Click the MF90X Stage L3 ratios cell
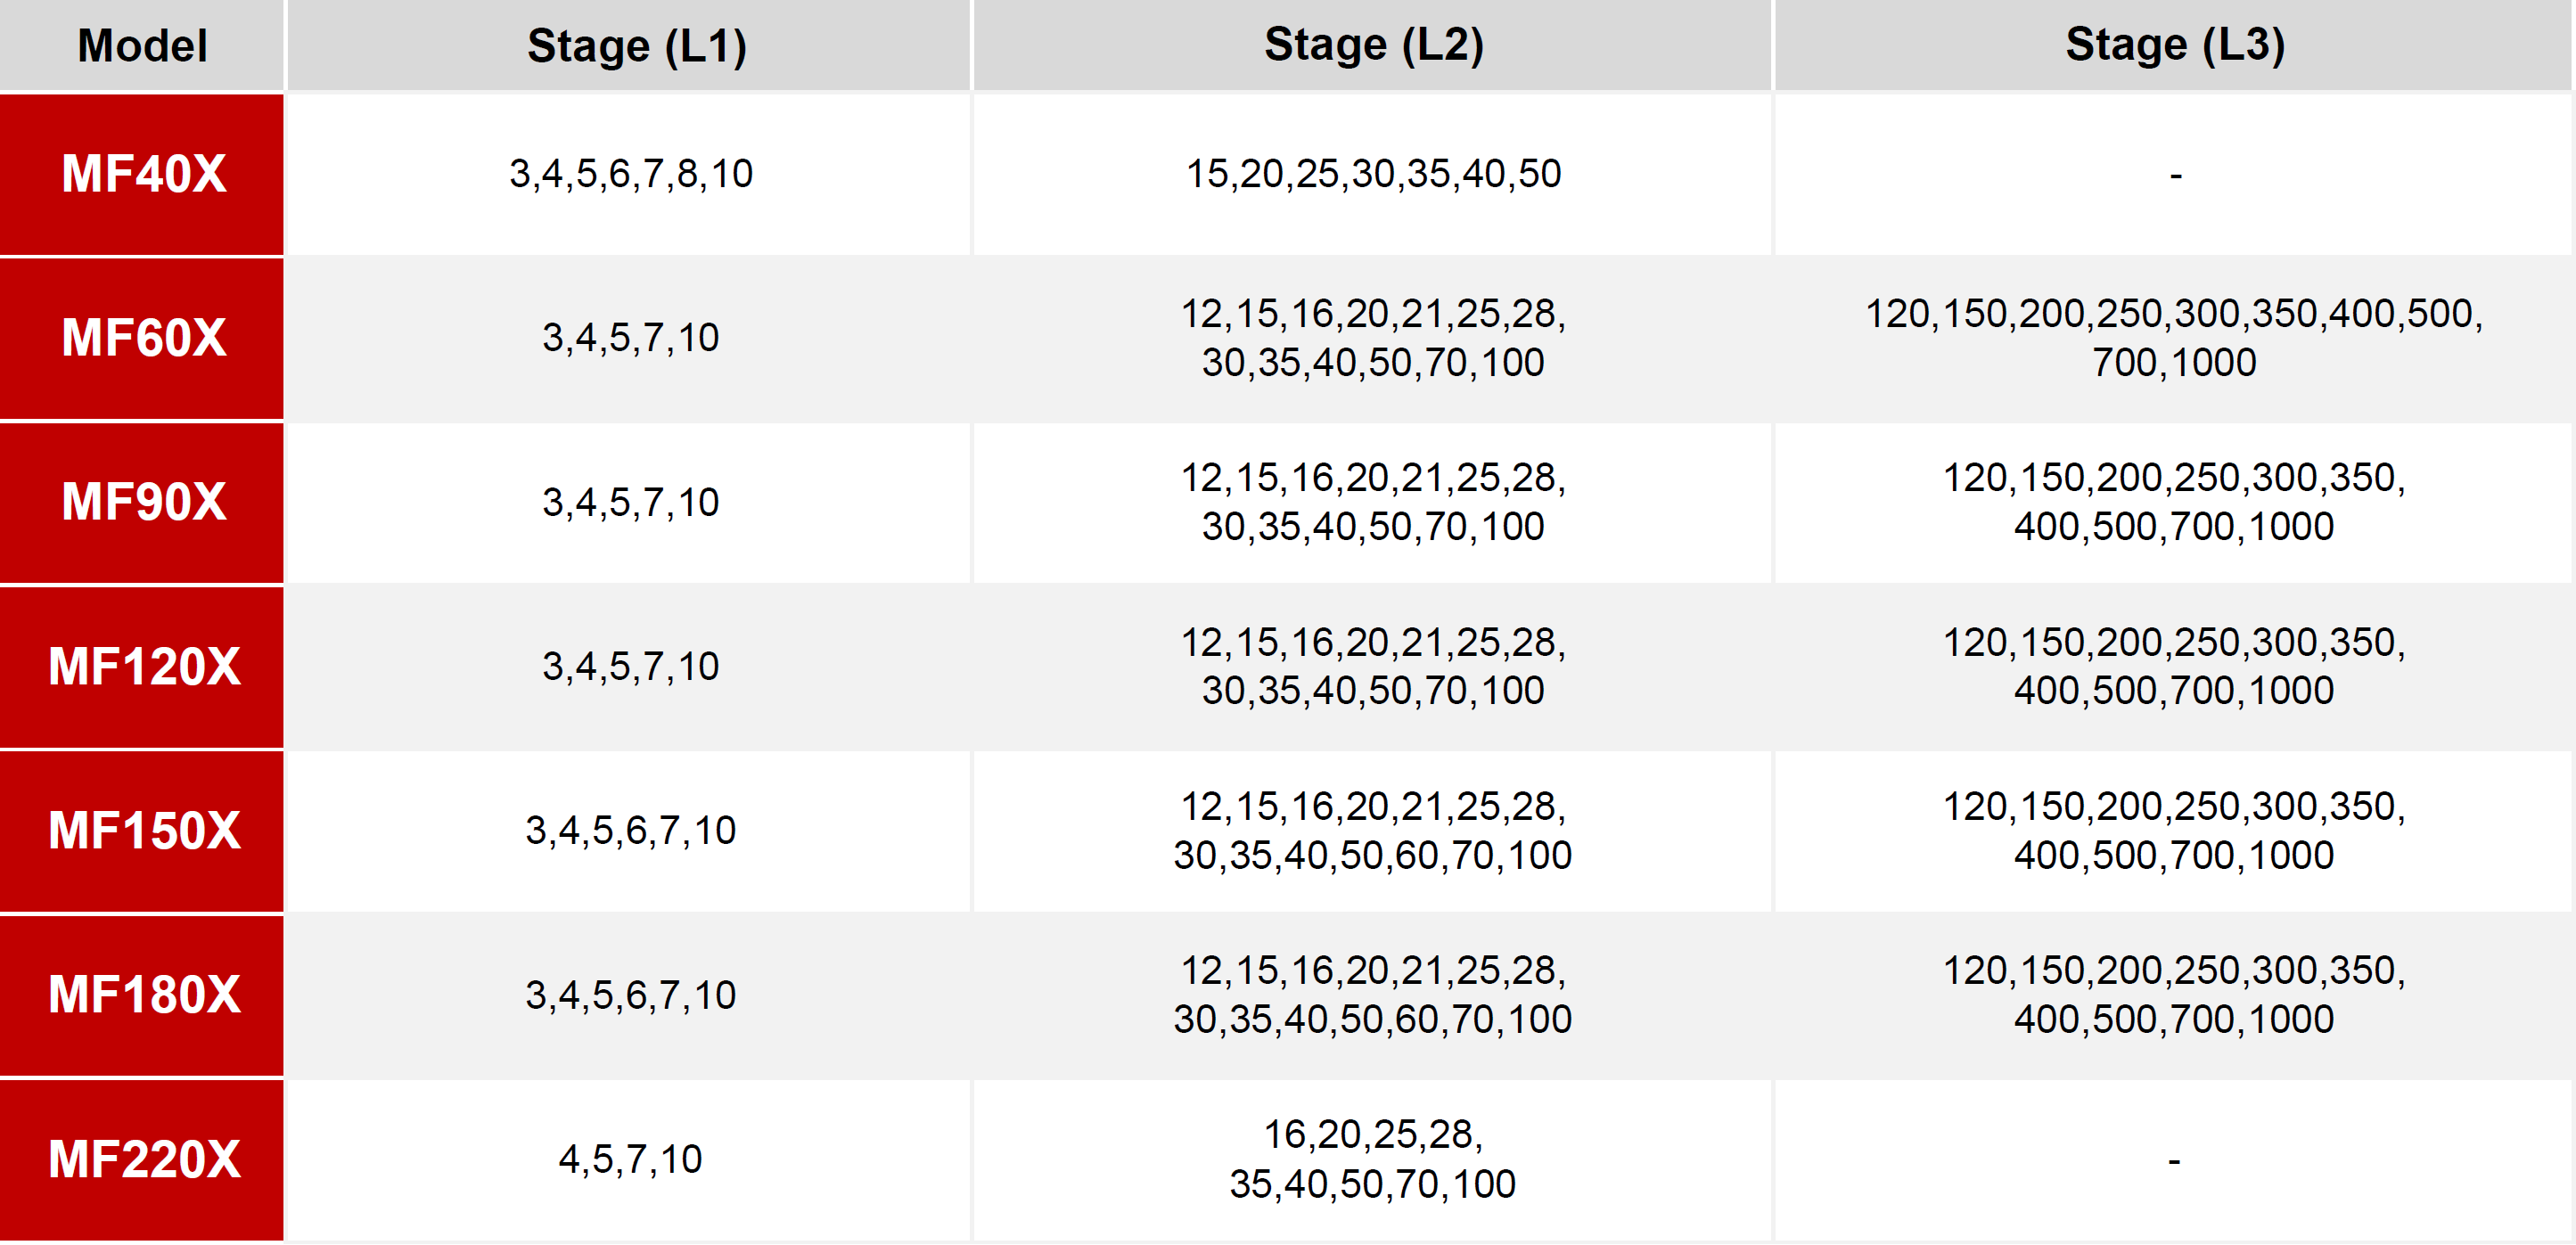 click(2174, 502)
